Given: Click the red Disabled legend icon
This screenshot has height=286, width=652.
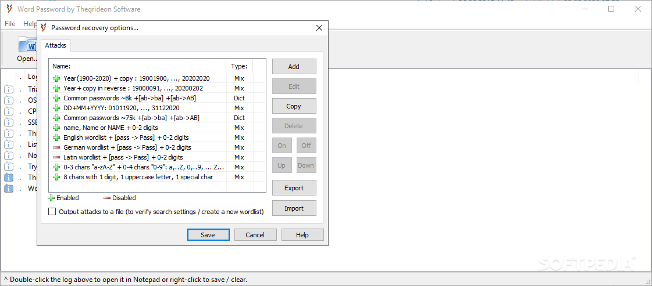Looking at the screenshot, I should (107, 198).
